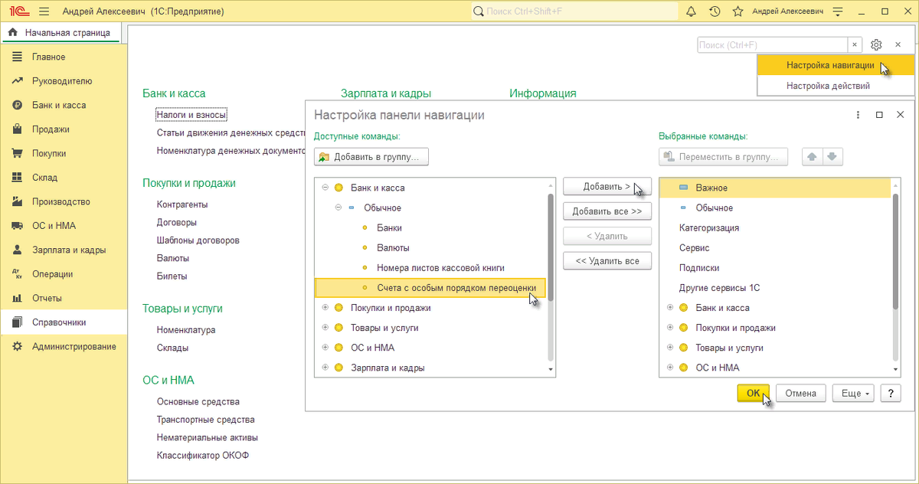This screenshot has width=919, height=484.
Task: Select Справочники sidebar section
Action: click(64, 322)
